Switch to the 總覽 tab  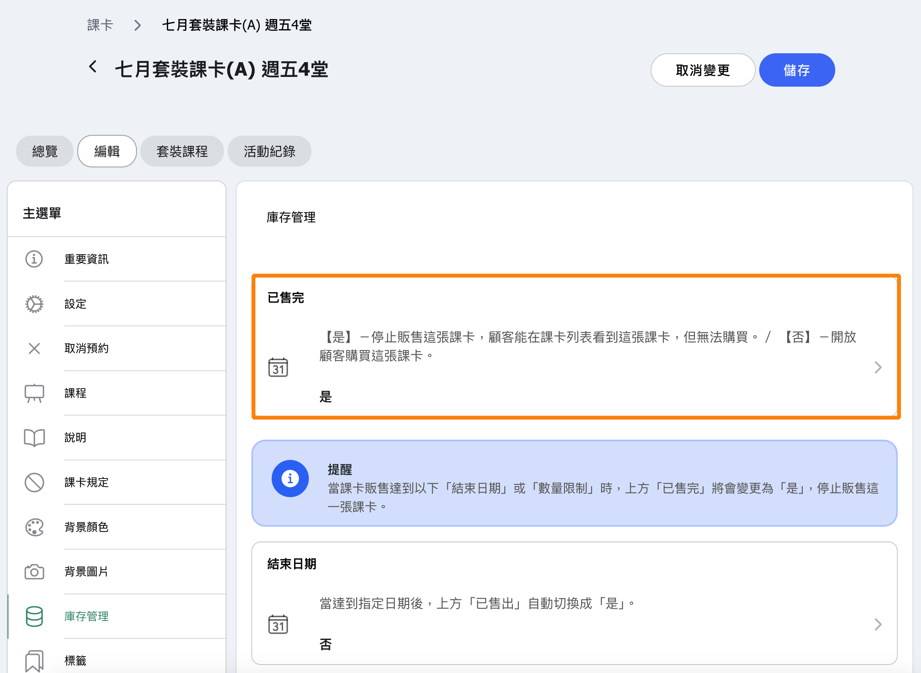point(45,151)
